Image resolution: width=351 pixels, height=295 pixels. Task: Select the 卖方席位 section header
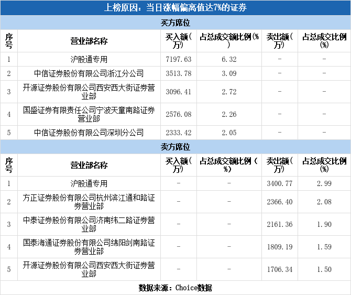pyautogui.click(x=175, y=147)
